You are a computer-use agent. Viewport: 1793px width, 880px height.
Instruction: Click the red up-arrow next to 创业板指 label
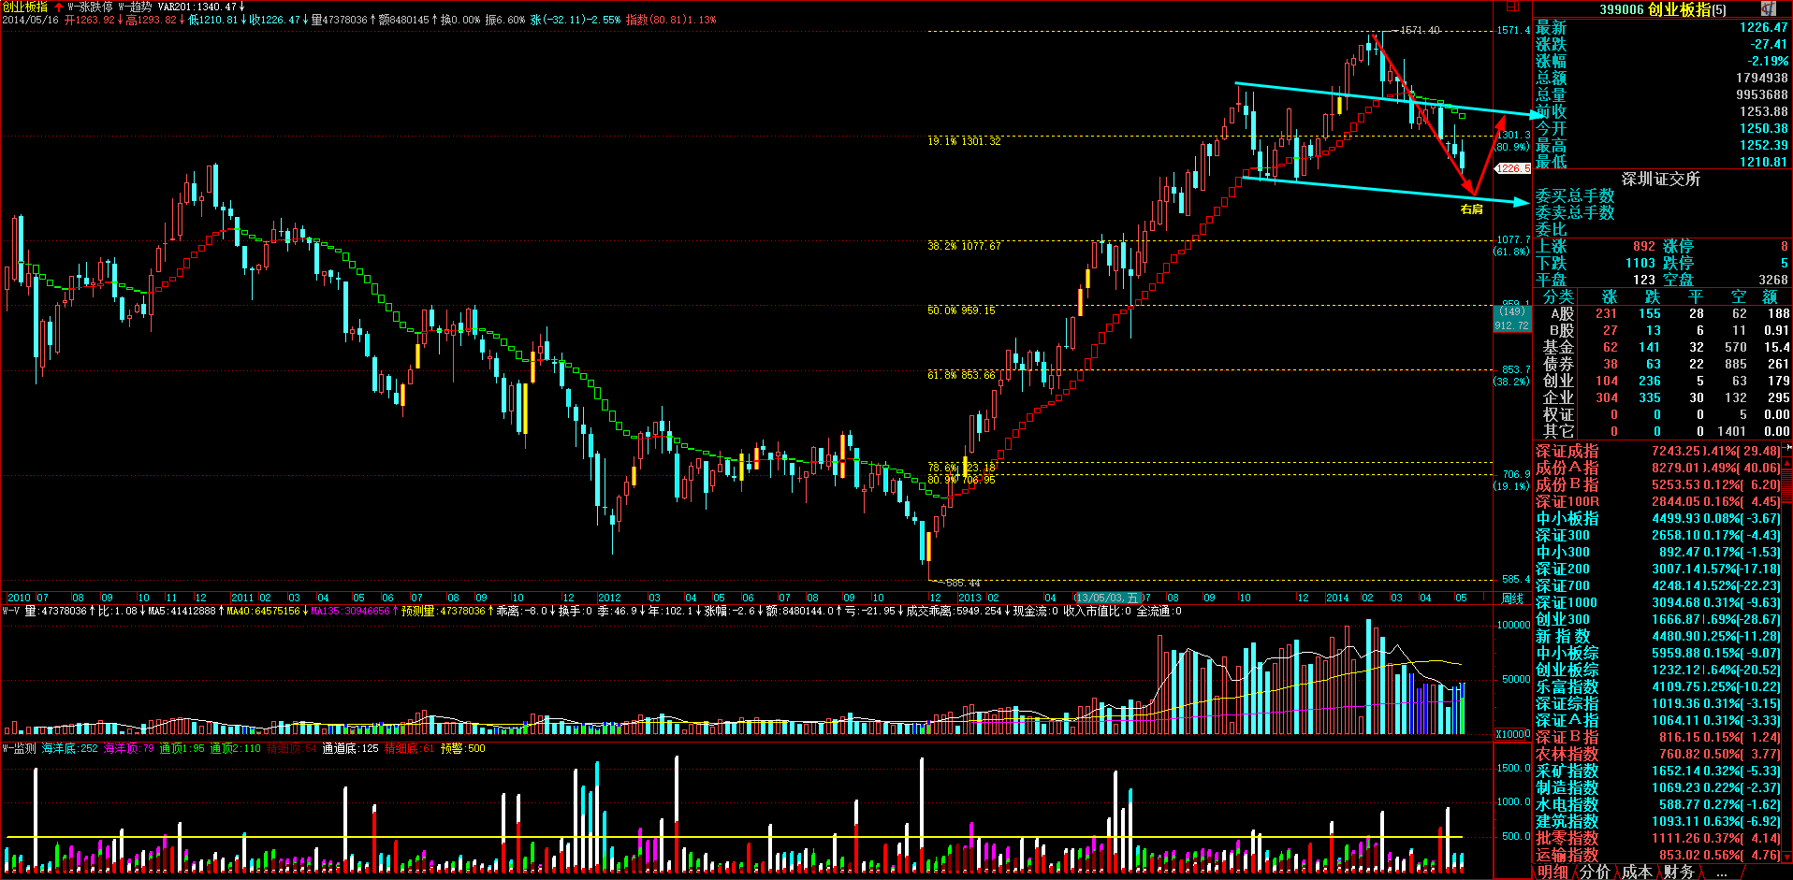coord(58,7)
